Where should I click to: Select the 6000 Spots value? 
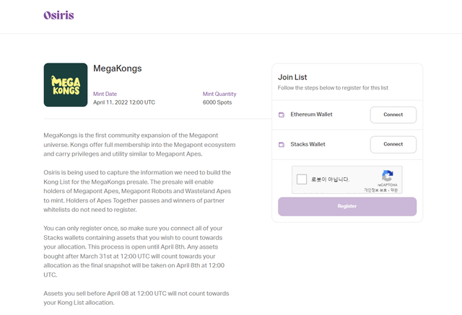point(217,102)
